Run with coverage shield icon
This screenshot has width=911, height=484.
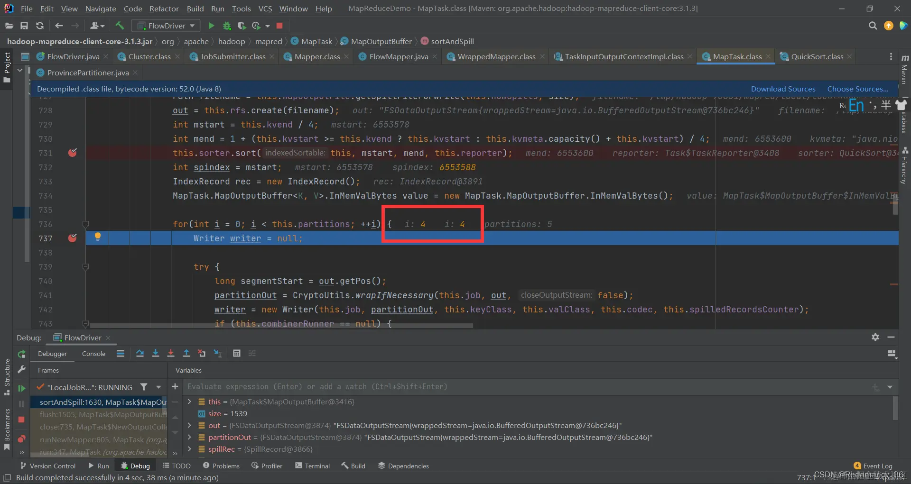pos(242,26)
